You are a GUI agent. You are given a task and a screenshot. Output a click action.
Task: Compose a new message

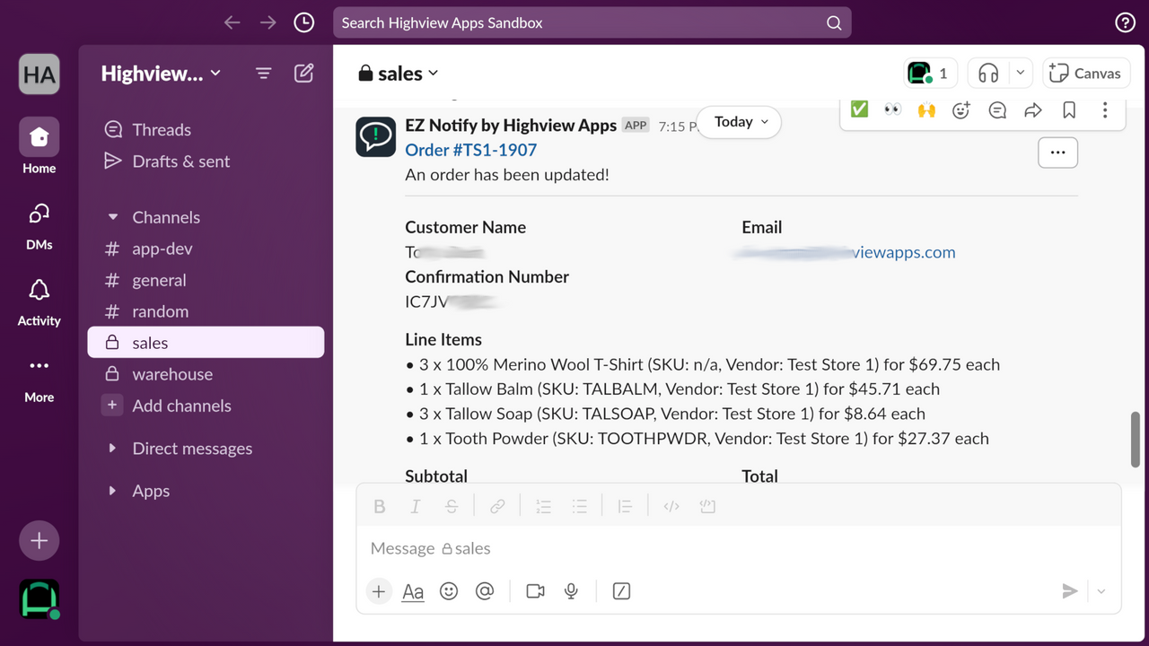tap(304, 74)
